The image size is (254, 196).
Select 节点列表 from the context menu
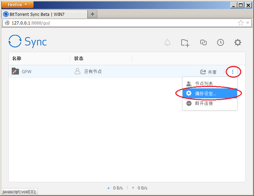tap(204, 84)
